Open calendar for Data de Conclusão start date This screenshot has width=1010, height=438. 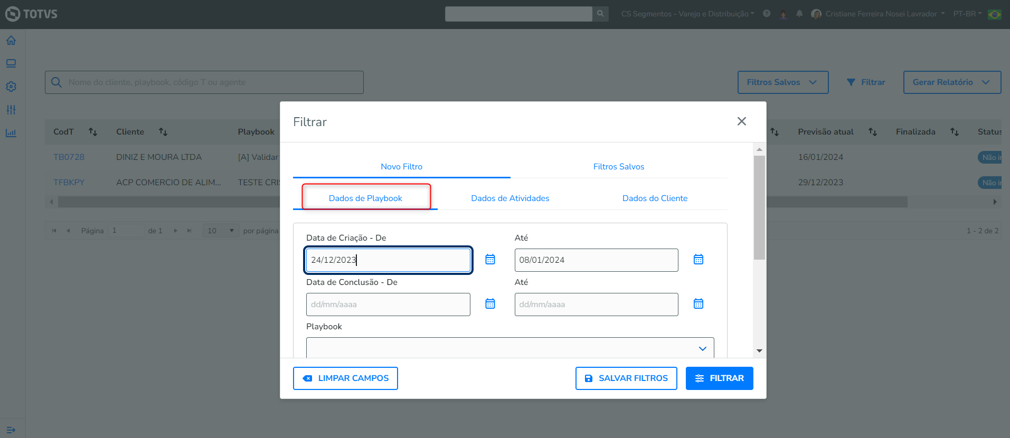(x=490, y=304)
